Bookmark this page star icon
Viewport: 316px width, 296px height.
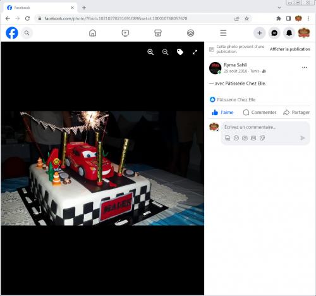246,18
